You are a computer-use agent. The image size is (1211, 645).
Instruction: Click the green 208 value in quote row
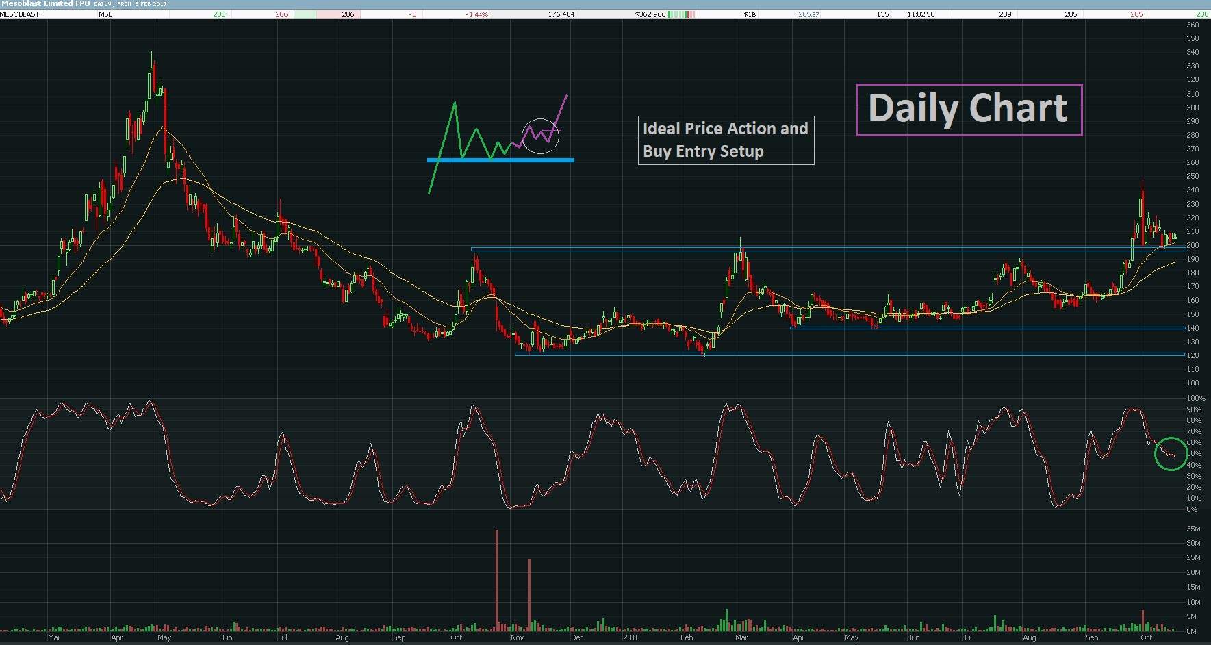(1203, 14)
